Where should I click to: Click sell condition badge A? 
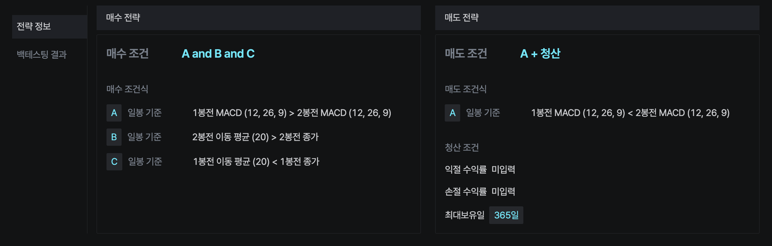(452, 113)
